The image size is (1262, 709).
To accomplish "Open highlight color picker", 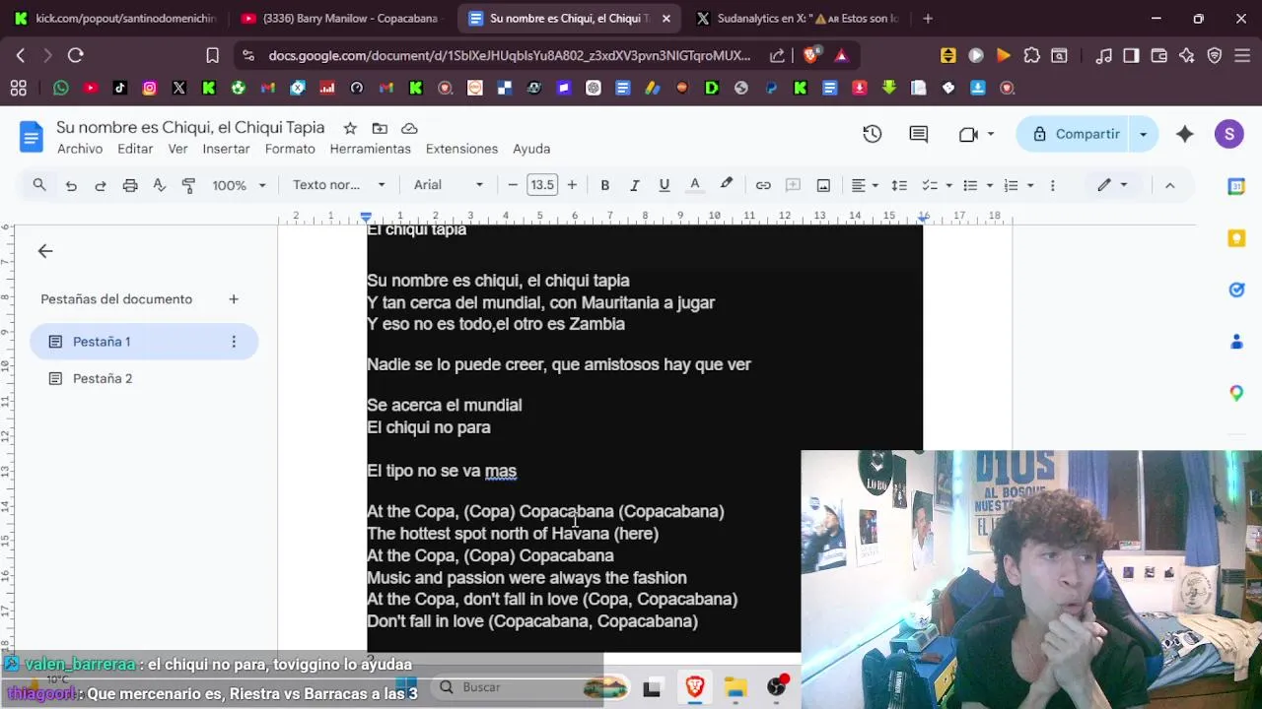I will [x=727, y=184].
